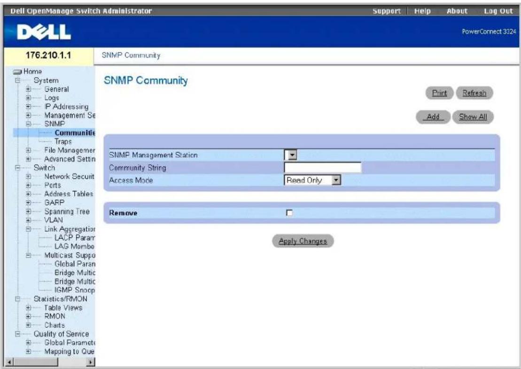Expand the Global Parameters QoS node
This screenshot has width=521, height=369.
[x=29, y=342]
